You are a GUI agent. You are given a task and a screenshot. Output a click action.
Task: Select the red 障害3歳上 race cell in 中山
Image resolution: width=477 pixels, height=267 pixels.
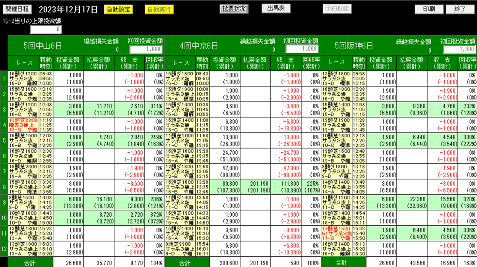coord(23,125)
